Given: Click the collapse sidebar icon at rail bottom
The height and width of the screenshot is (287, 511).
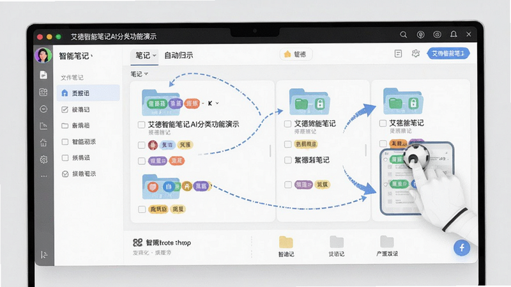Looking at the screenshot, I should 44,254.
